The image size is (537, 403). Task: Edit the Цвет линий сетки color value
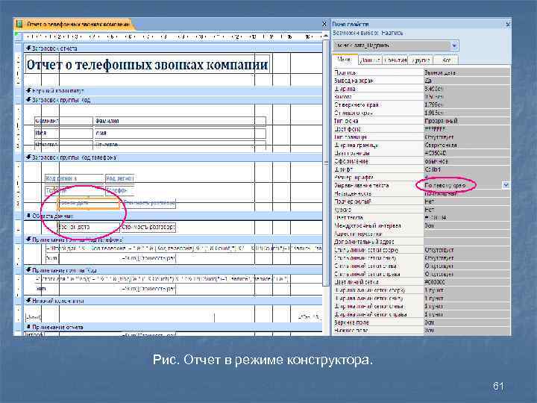coord(467,282)
